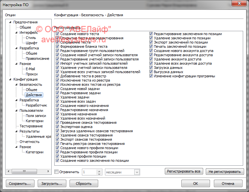Collapse the Конфигурация tree node
This screenshot has height=192, width=249.
pos(10,79)
